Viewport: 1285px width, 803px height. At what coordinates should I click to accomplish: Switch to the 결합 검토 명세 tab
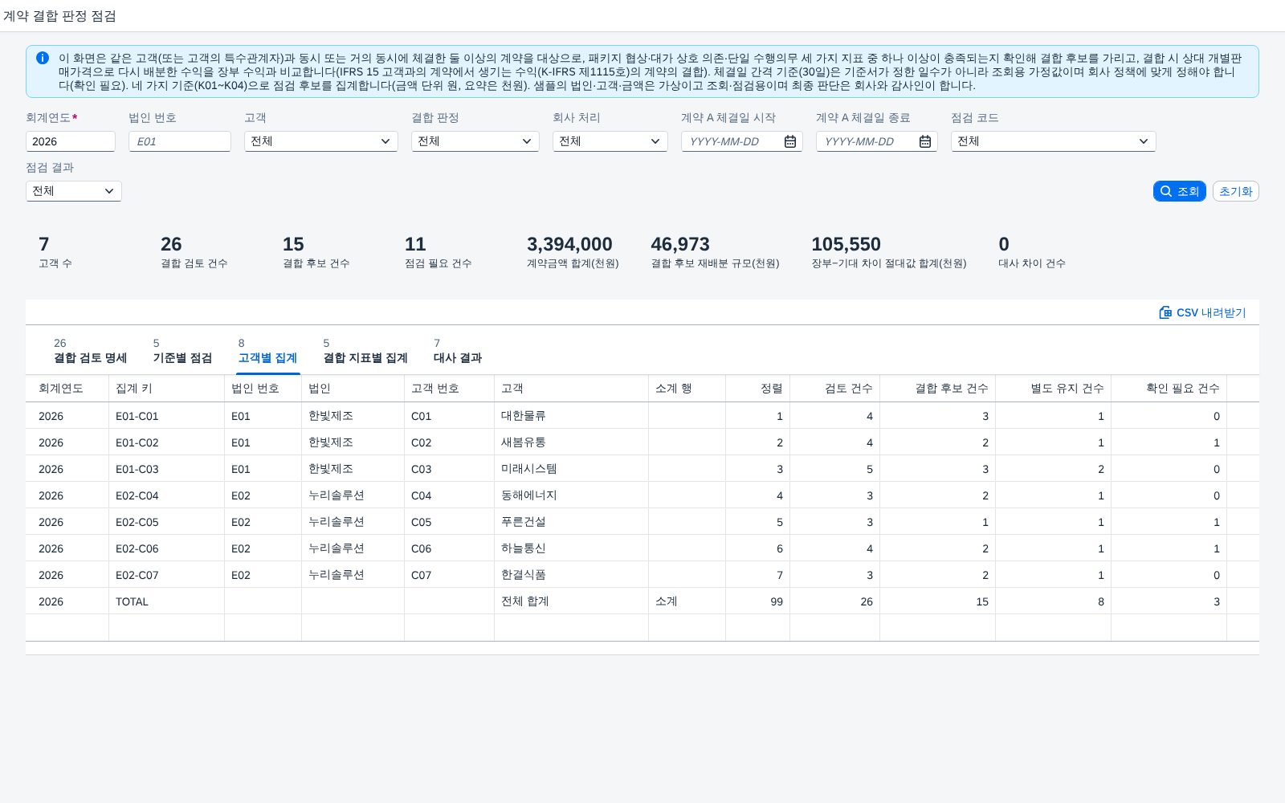pyautogui.click(x=90, y=351)
